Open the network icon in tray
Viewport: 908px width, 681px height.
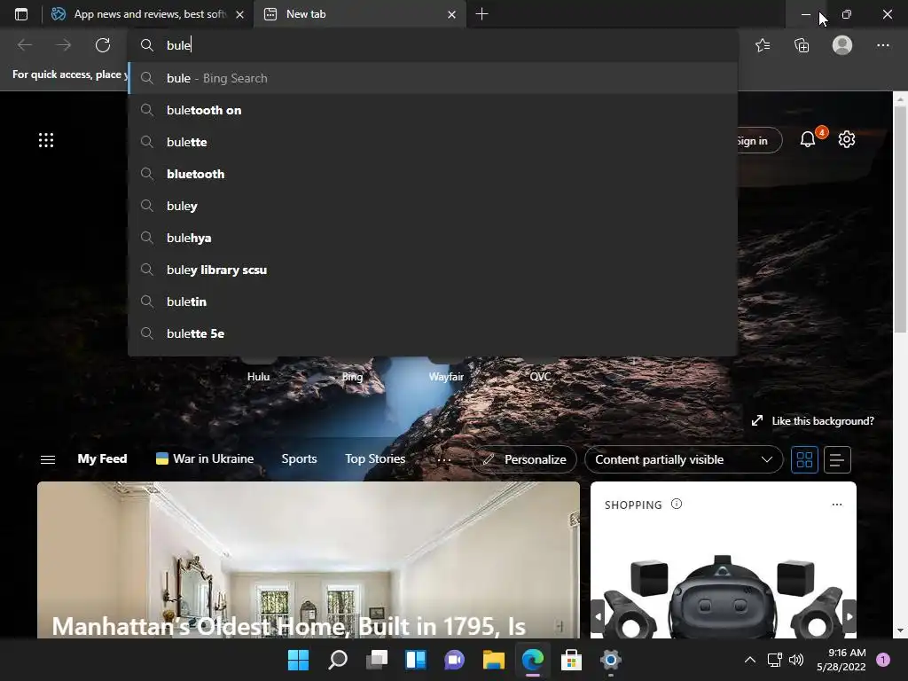click(775, 660)
